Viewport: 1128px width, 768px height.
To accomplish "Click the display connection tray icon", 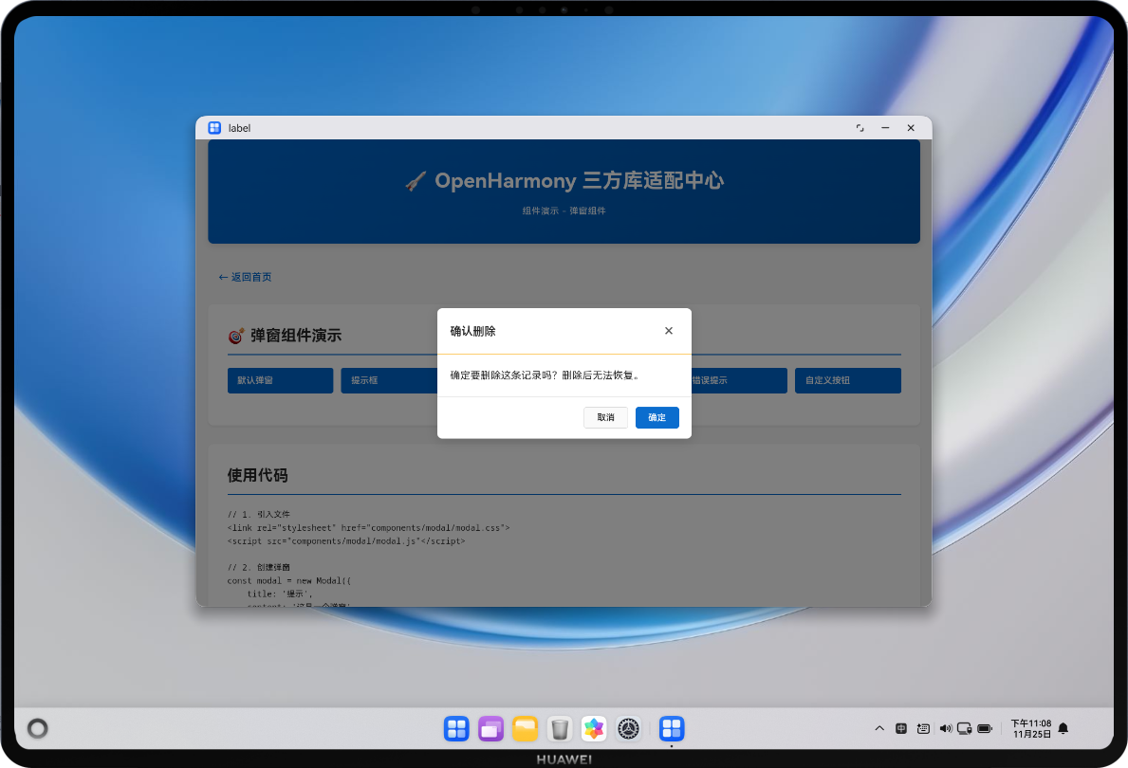I will [965, 728].
